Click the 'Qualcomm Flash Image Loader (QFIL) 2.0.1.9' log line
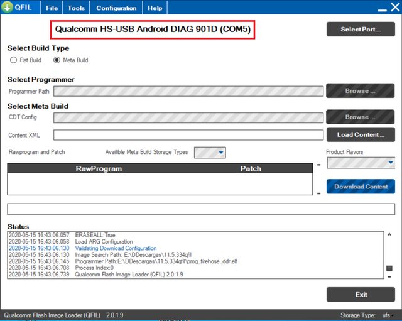The width and height of the screenshot is (402, 321). (96, 275)
